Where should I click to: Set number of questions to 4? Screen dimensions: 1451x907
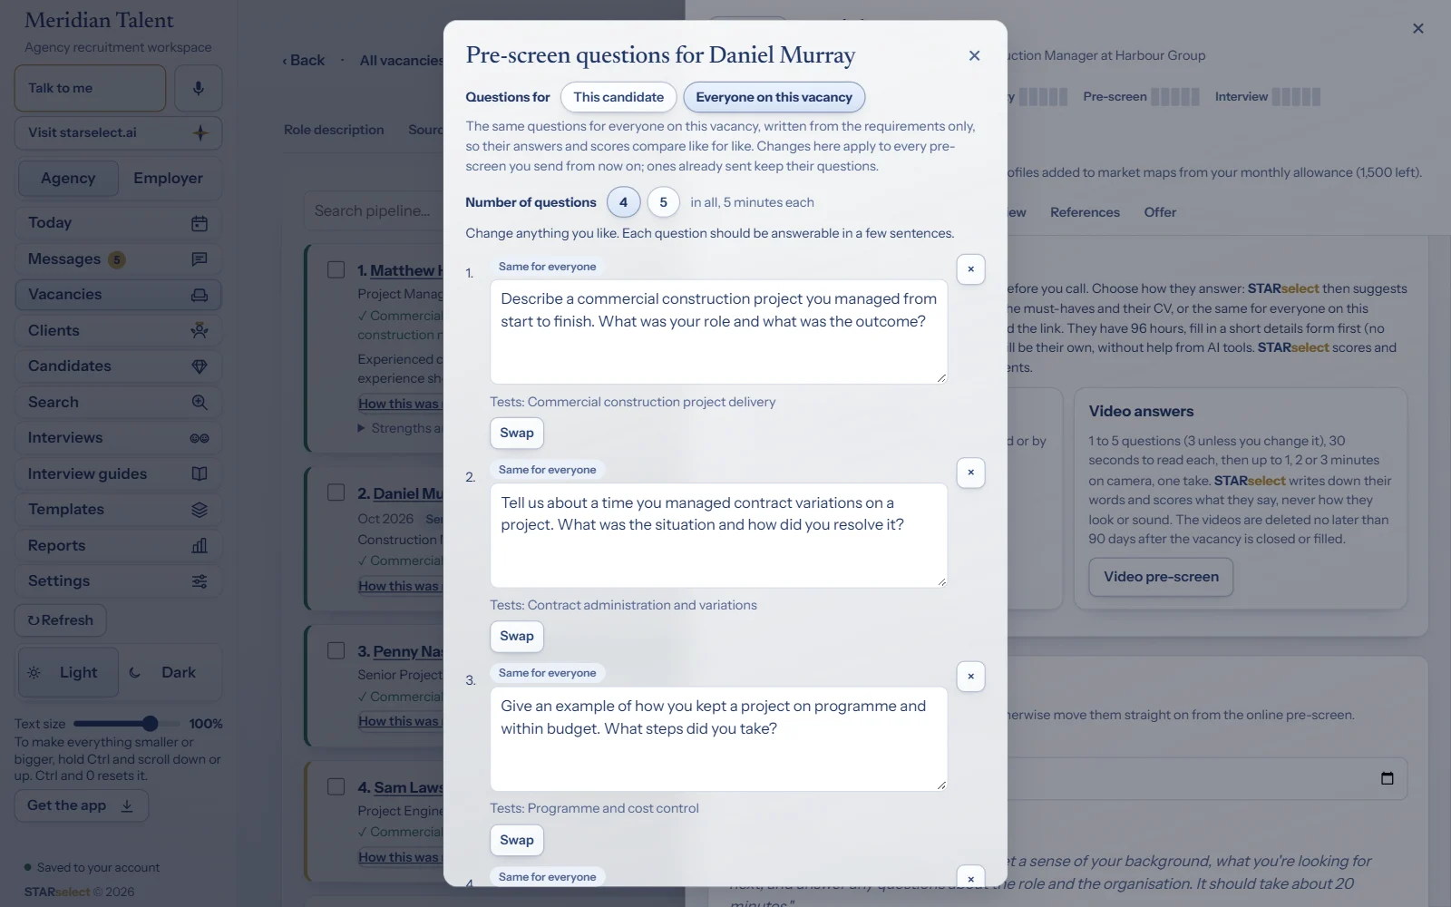(623, 202)
